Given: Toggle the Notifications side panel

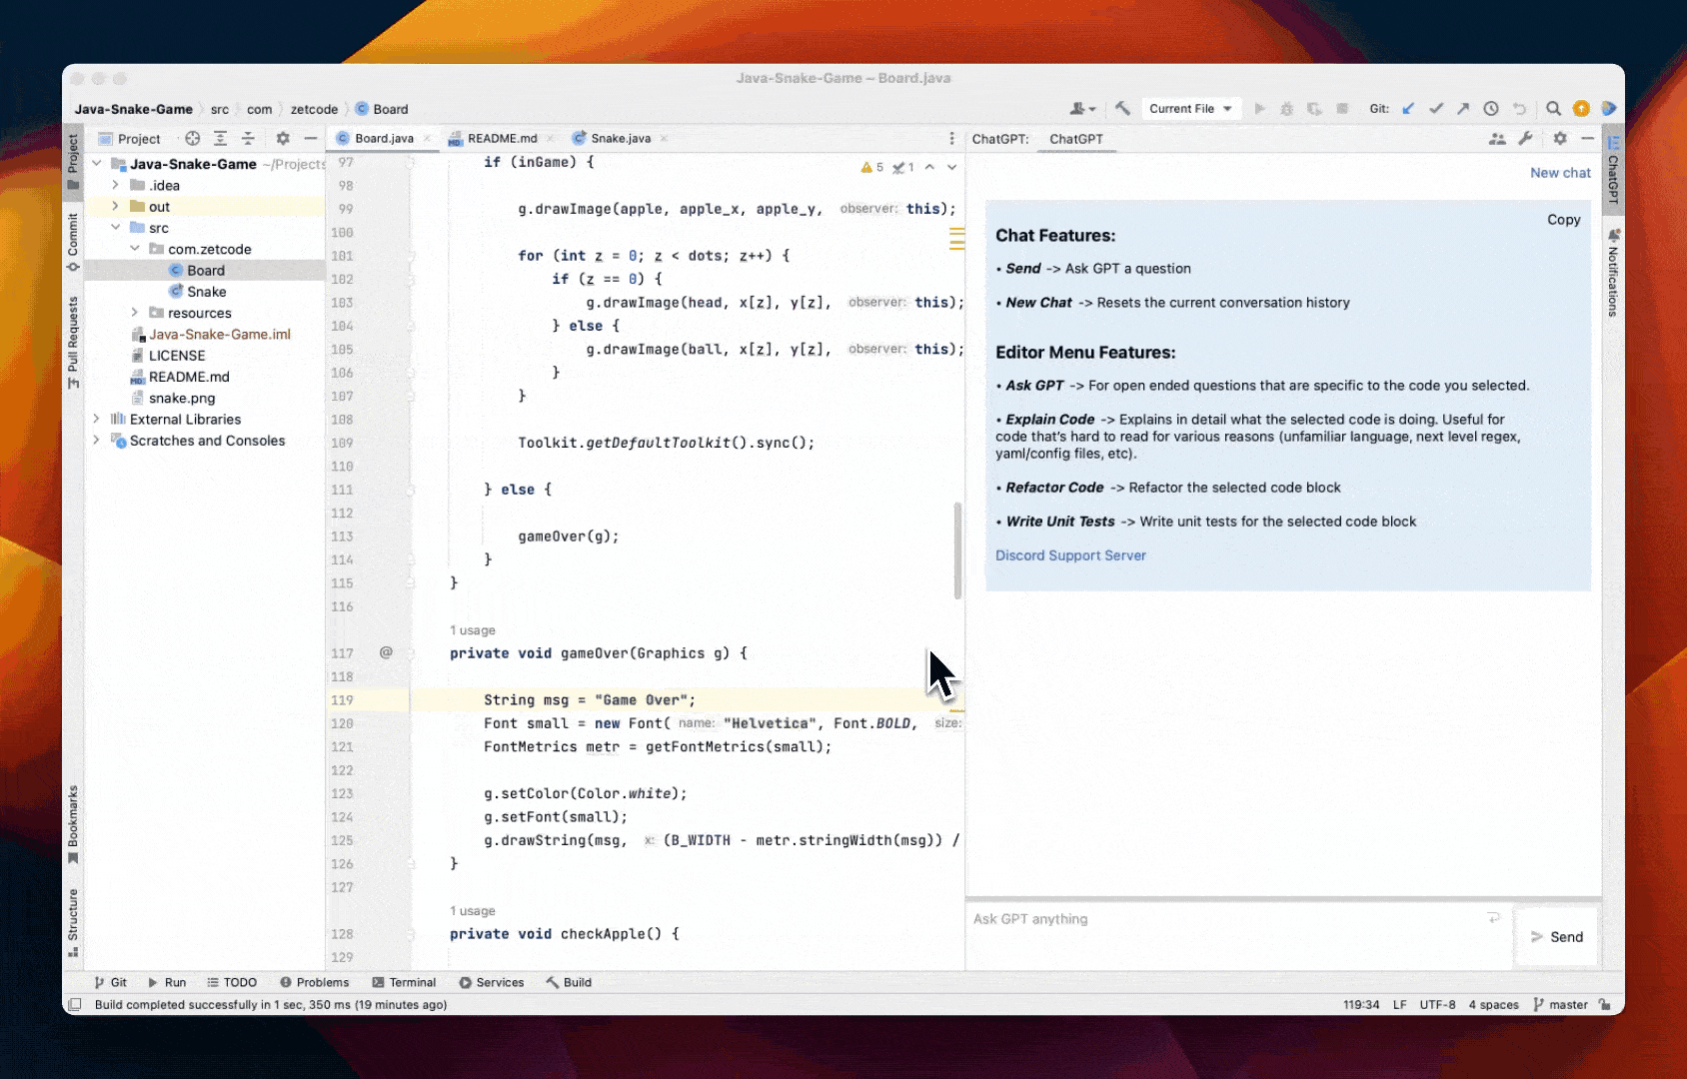Looking at the screenshot, I should 1613,274.
